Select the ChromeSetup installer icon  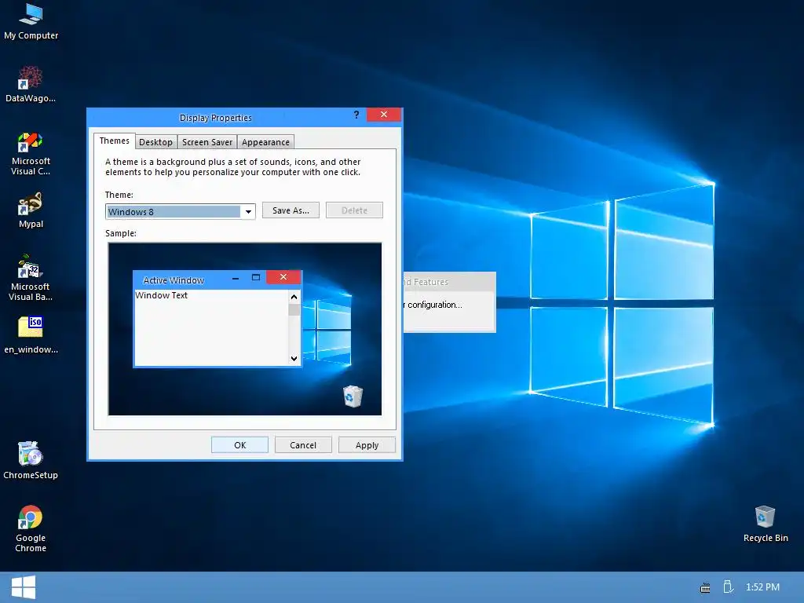click(x=31, y=460)
